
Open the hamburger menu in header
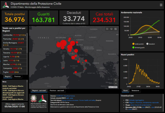161,5
